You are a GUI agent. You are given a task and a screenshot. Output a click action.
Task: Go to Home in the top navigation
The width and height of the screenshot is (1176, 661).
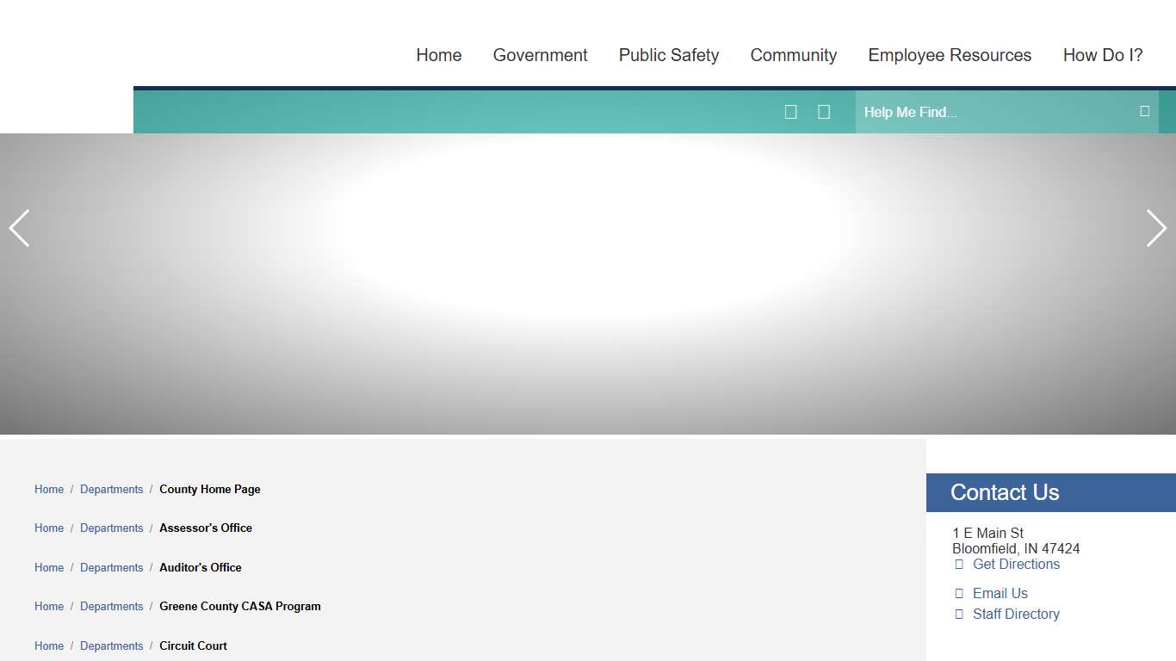(438, 55)
